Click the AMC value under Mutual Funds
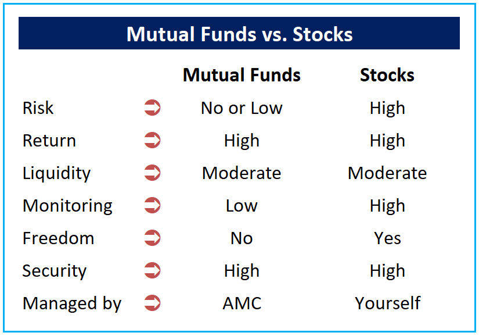This screenshot has width=479, height=336. pos(242,303)
